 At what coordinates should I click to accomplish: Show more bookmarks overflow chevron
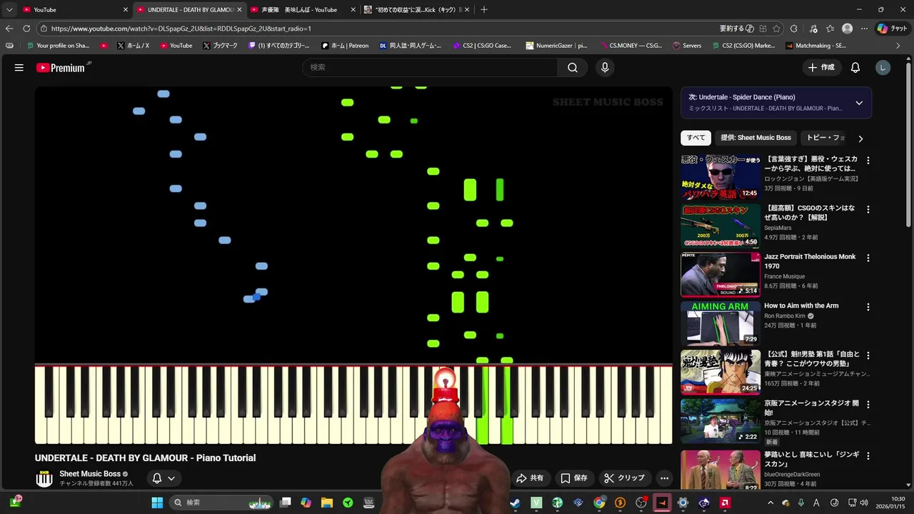point(898,46)
